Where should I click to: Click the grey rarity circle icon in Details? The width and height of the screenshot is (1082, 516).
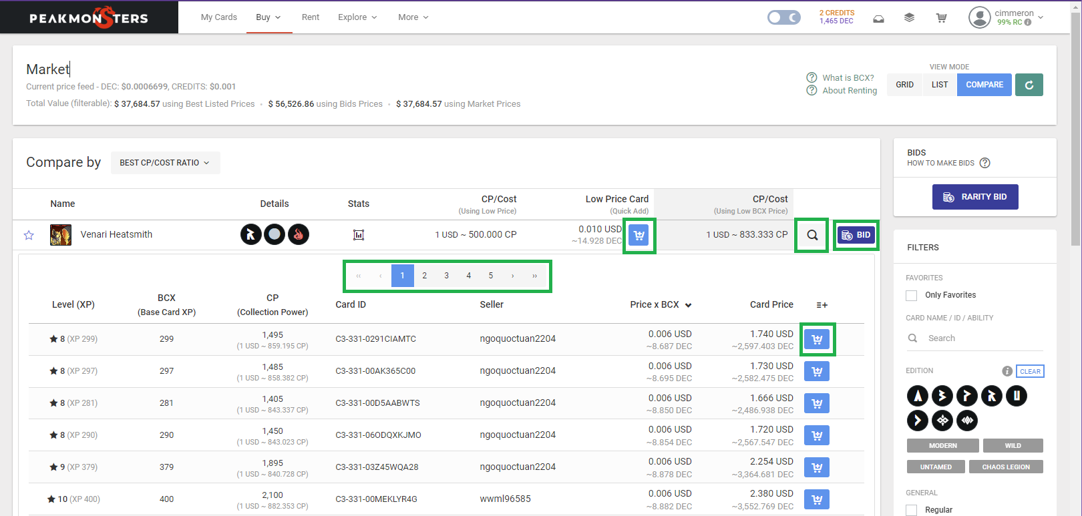[275, 234]
